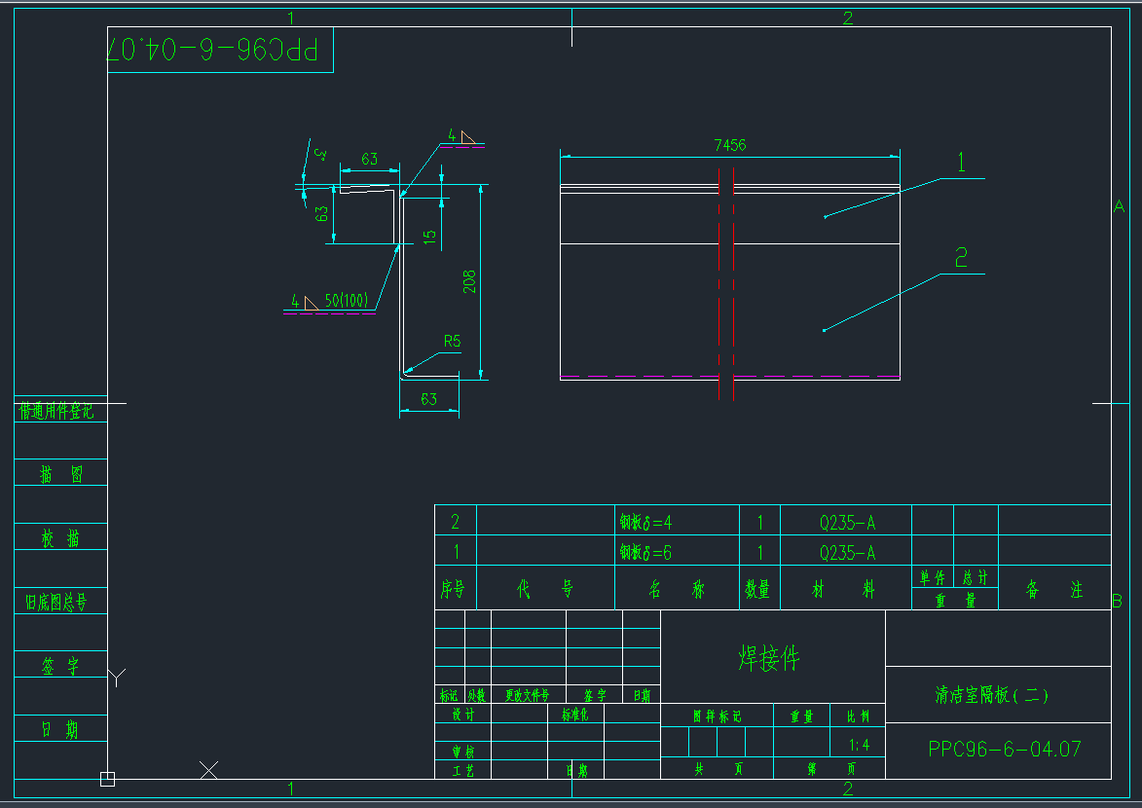Select the 更改文件号 revision header

point(528,695)
